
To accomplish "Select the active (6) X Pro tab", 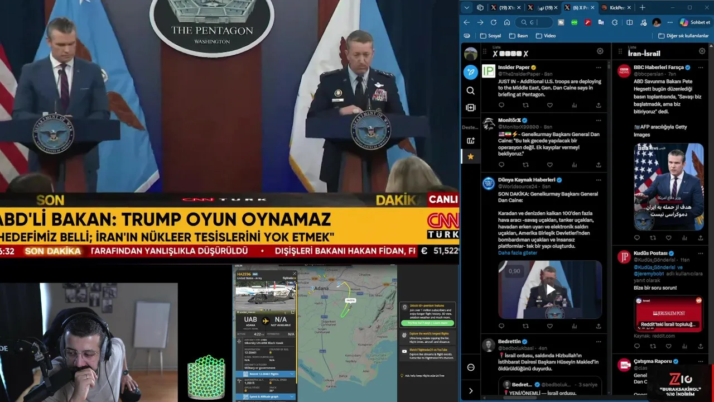I will click(579, 7).
